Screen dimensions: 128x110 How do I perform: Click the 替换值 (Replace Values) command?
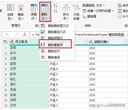point(89,16)
